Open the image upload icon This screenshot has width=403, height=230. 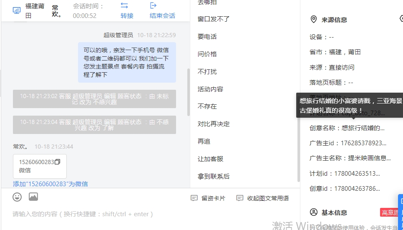pyautogui.click(x=33, y=197)
